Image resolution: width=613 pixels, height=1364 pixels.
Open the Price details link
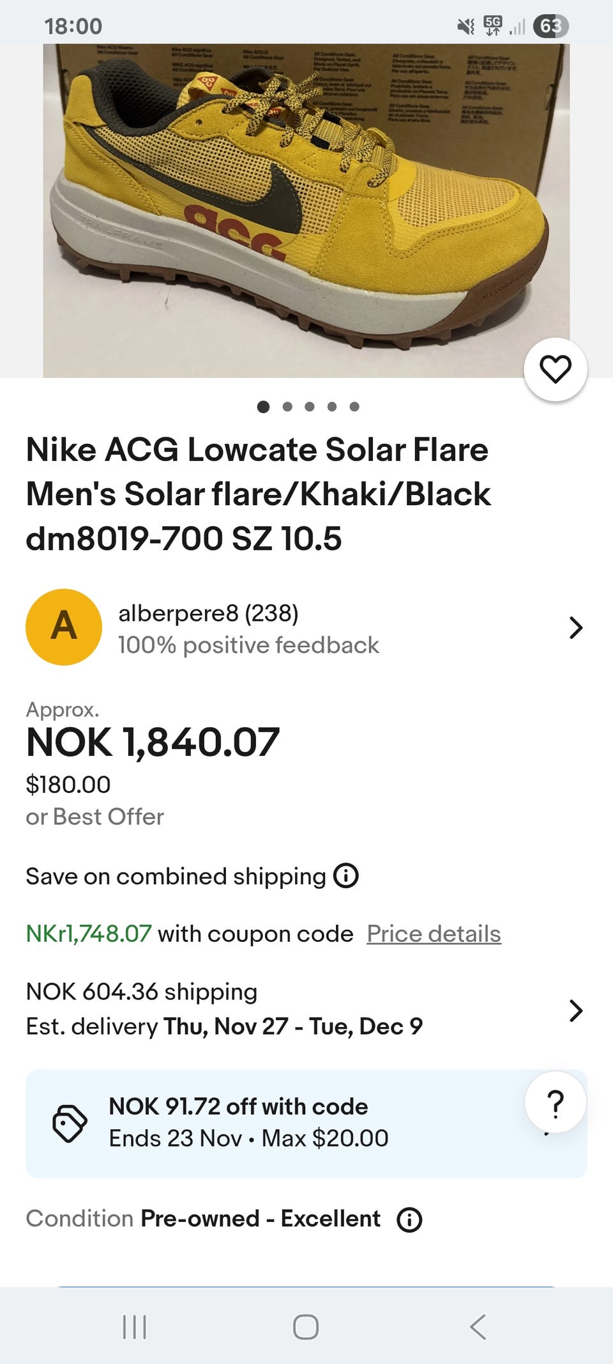434,934
